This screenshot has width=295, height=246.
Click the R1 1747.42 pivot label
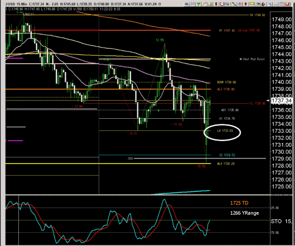227,31
